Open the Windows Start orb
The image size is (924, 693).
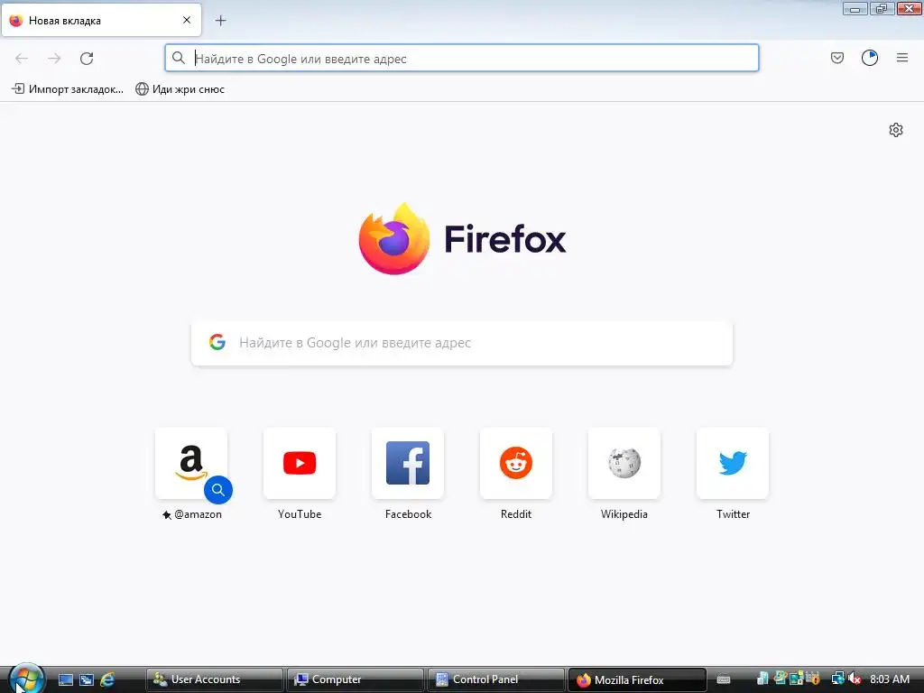(26, 679)
